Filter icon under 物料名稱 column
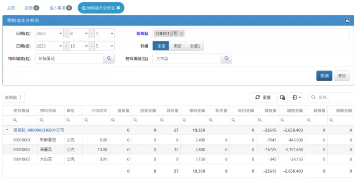This screenshot has width=358, height=181. click(x=41, y=120)
